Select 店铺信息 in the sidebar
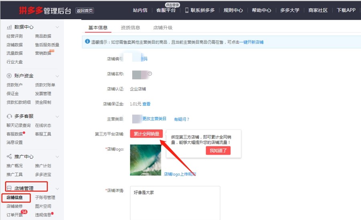 click(14, 198)
